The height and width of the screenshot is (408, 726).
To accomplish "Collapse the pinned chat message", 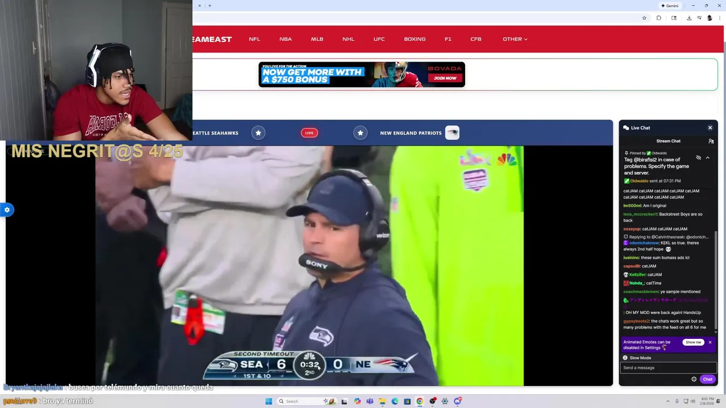I will click(707, 158).
